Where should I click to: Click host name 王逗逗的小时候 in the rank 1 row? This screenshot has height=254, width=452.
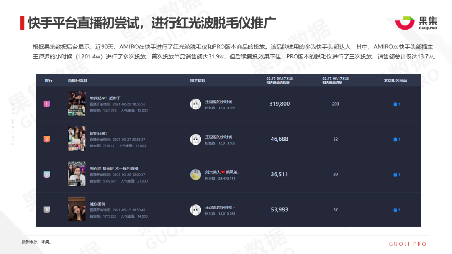coord(220,102)
